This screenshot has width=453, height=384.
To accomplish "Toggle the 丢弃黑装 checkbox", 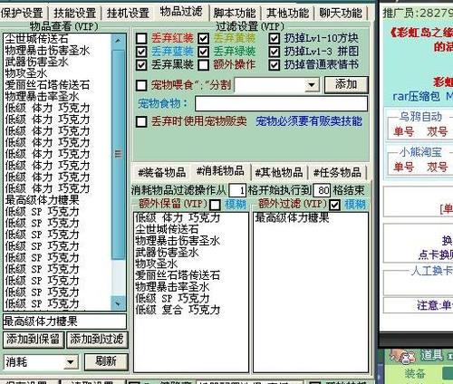I will click(x=141, y=65).
